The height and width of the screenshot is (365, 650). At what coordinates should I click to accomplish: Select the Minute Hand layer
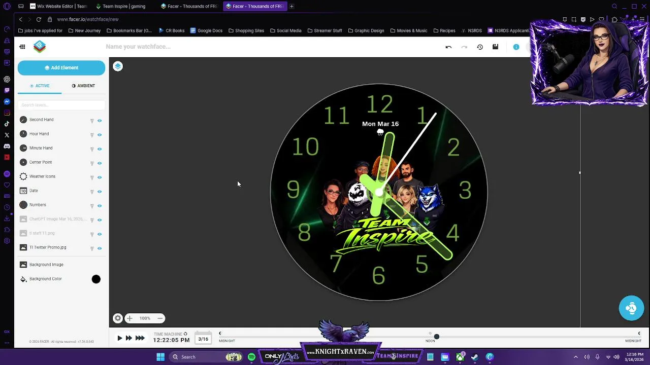(41, 148)
